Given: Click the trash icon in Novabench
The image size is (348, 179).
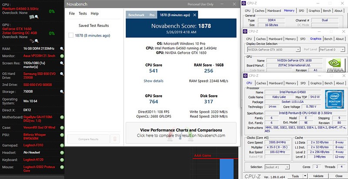Looking at the screenshot, I should [115, 139].
